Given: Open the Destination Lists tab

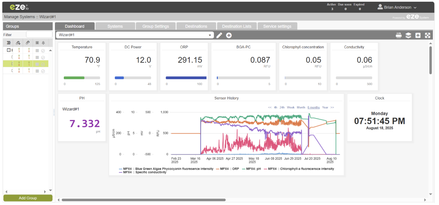Looking at the screenshot, I should [x=237, y=26].
